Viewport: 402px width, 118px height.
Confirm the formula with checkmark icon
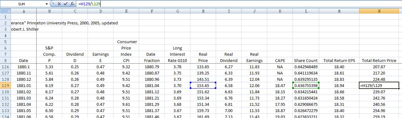65,4
